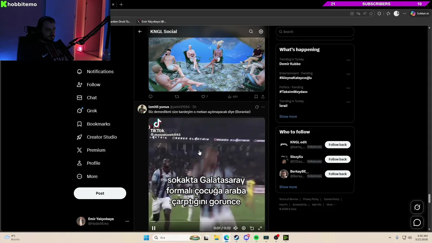Image resolution: width=432 pixels, height=243 pixels.
Task: Open Discord from the taskbar
Action: click(x=246, y=238)
